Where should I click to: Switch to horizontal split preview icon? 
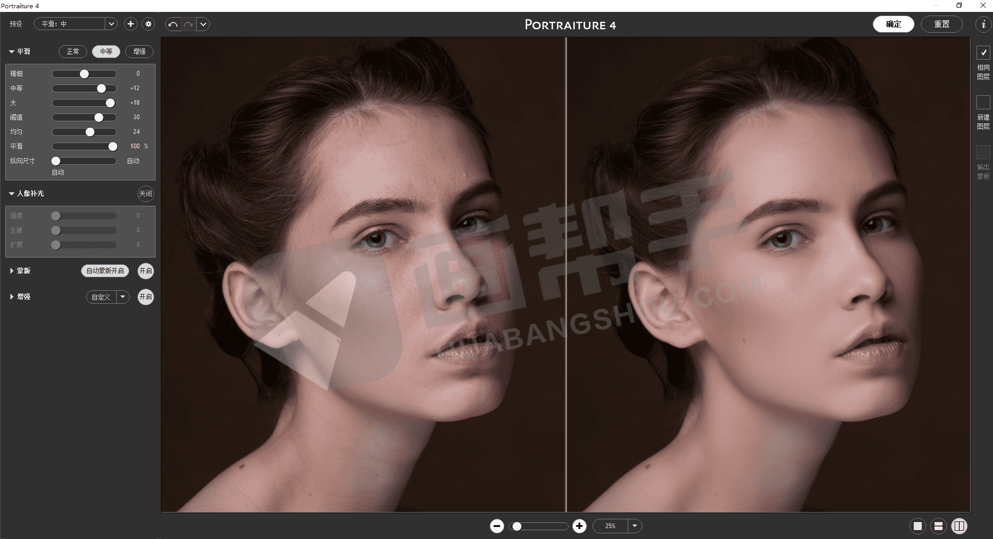click(938, 526)
